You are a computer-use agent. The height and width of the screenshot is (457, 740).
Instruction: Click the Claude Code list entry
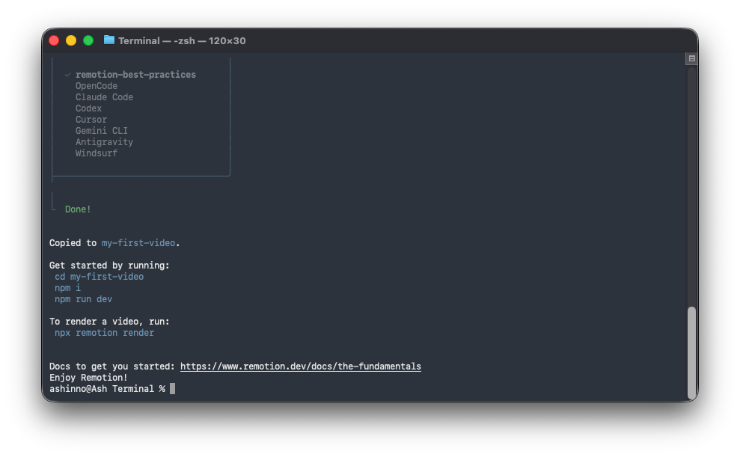click(x=104, y=97)
